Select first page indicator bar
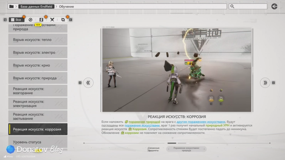The width and height of the screenshot is (285, 160). [x=172, y=143]
